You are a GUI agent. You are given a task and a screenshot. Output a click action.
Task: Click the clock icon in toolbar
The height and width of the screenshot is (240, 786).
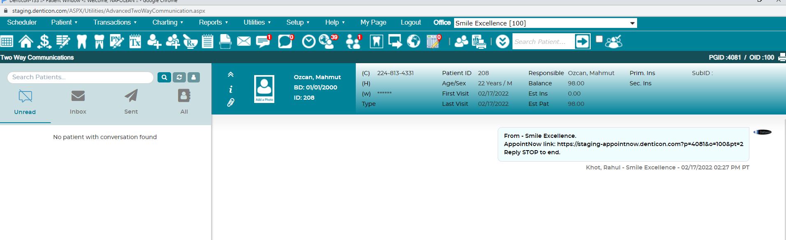pyautogui.click(x=308, y=41)
